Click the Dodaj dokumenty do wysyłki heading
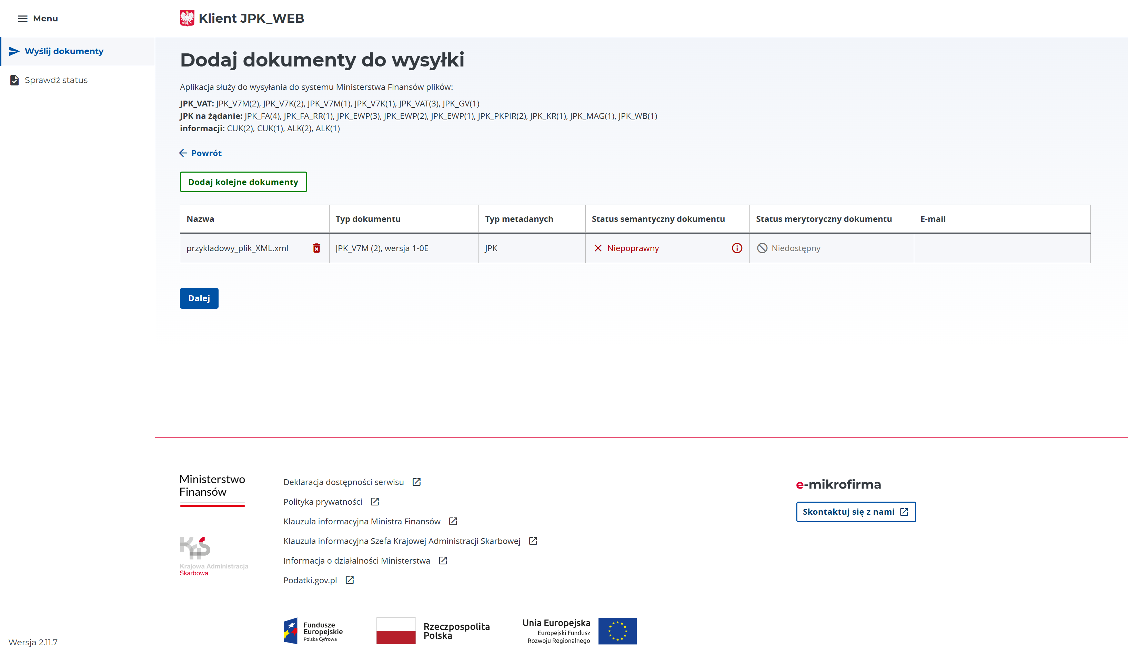The width and height of the screenshot is (1128, 657). click(322, 60)
